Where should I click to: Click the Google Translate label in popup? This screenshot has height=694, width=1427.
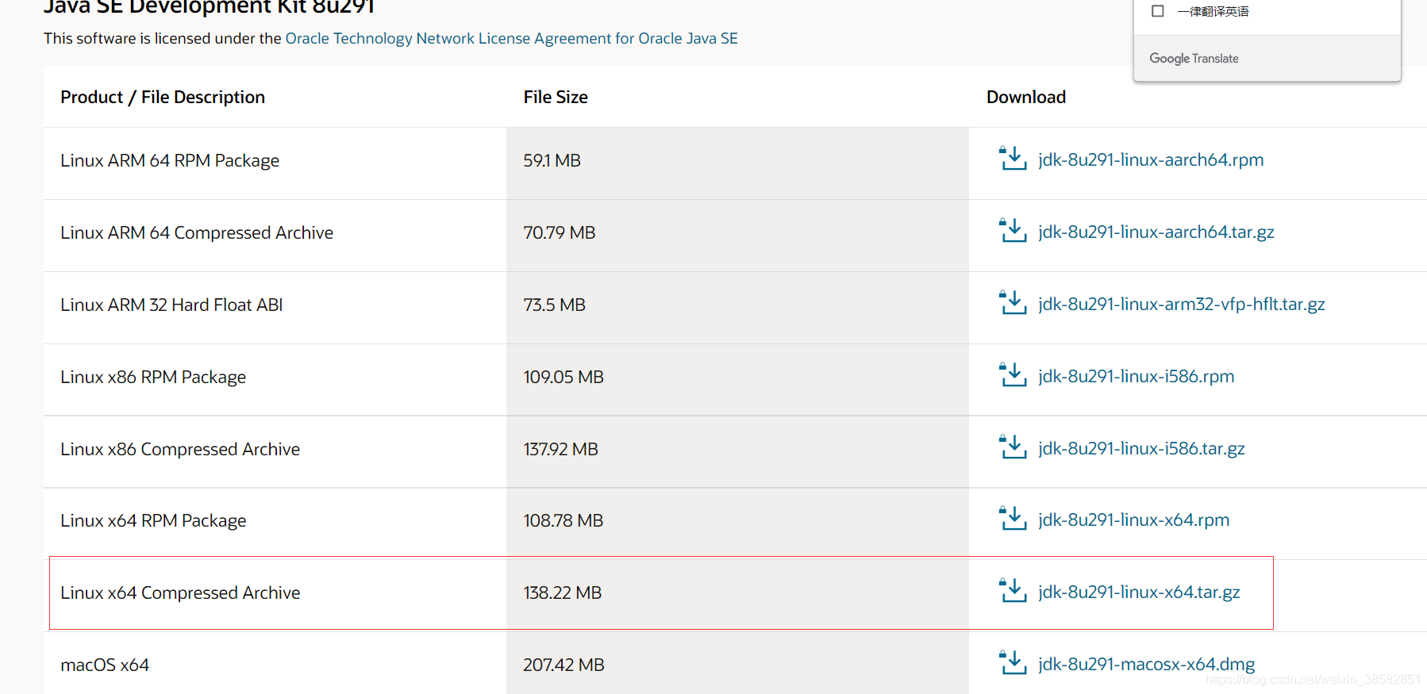click(1194, 59)
